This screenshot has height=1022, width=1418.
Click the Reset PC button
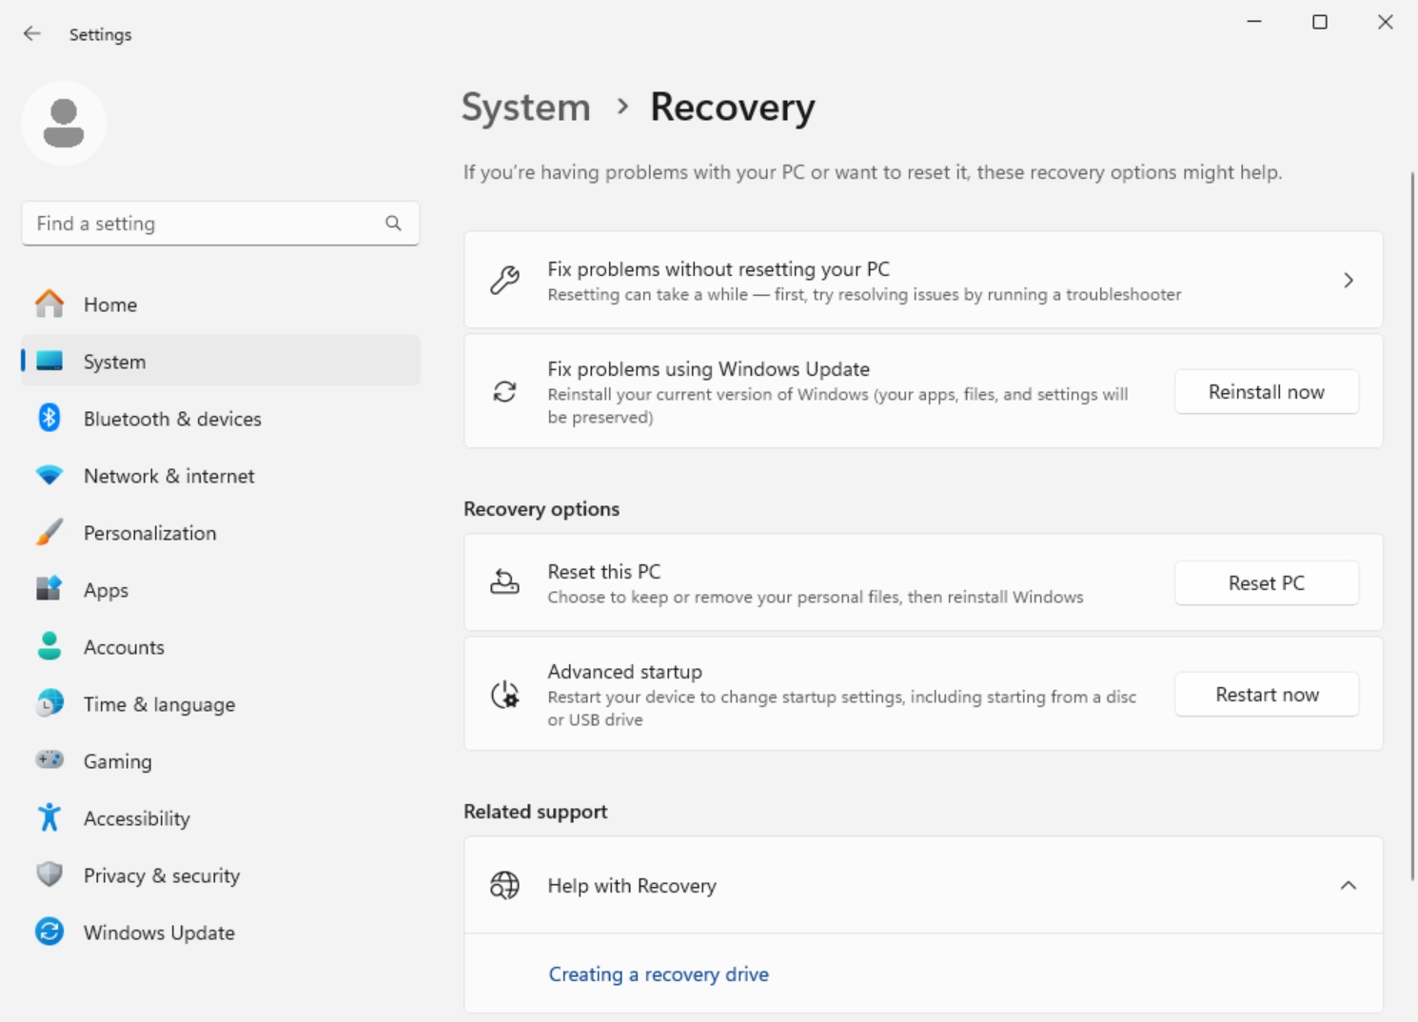click(1266, 583)
